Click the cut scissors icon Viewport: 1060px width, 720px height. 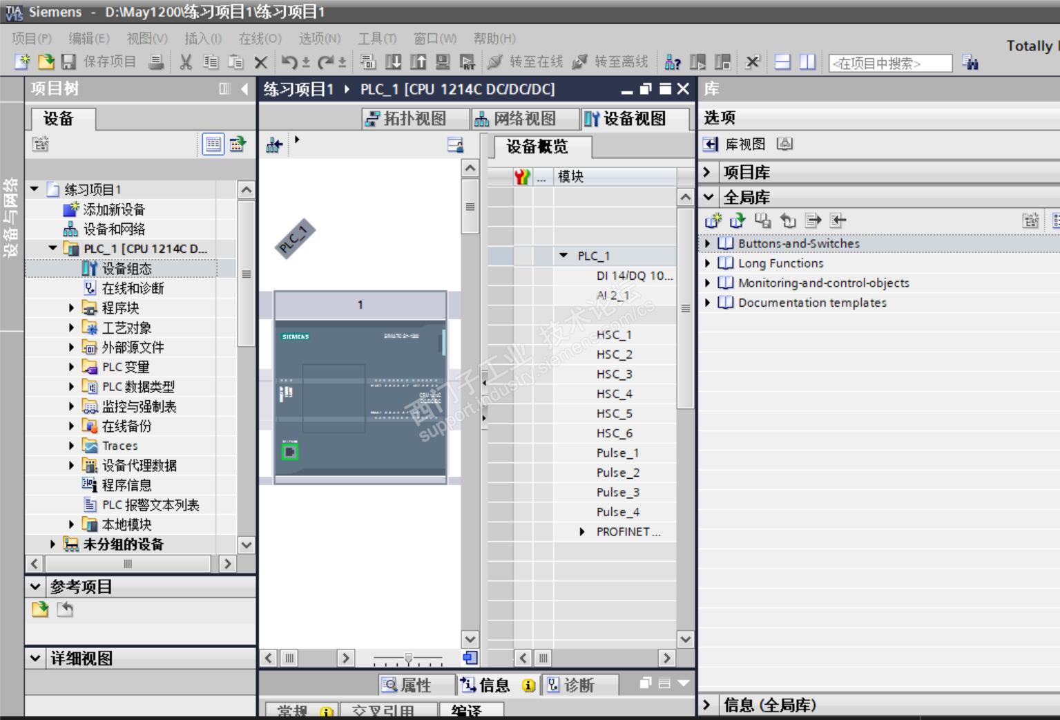[x=185, y=62]
